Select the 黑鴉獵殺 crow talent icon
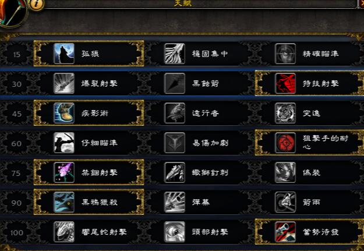This screenshot has width=364, height=251. [x=64, y=202]
